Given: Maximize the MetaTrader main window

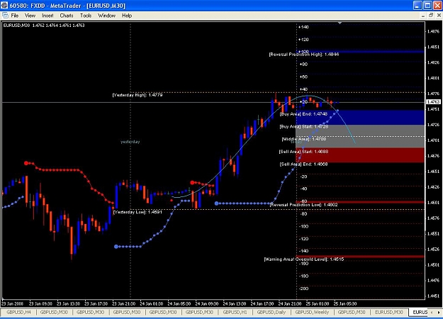Looking at the screenshot, I should click(x=427, y=6).
